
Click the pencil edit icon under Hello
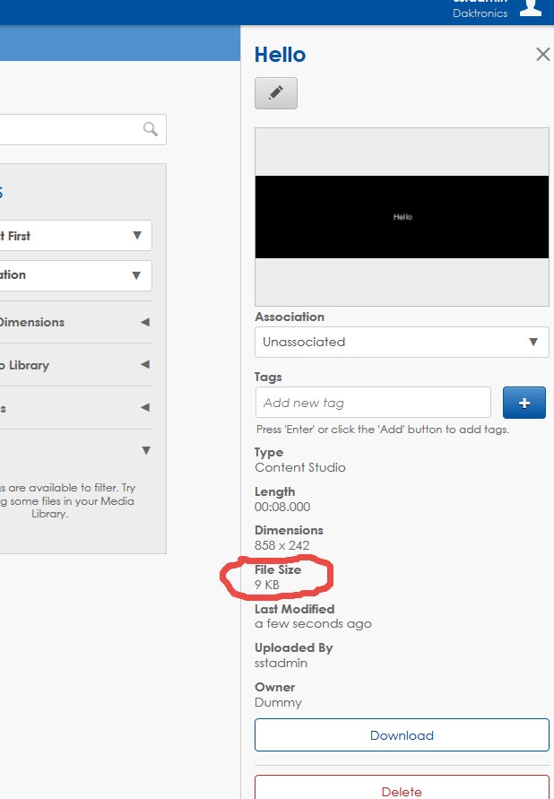tap(275, 93)
